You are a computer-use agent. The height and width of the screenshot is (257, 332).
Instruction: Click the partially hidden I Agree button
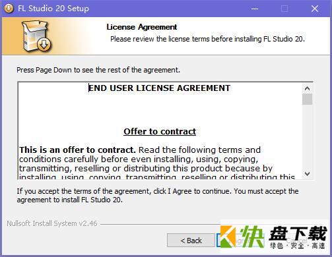click(239, 241)
